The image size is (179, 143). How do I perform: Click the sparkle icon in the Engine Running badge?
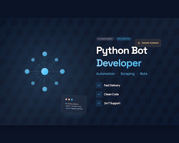pyautogui.click(x=139, y=43)
